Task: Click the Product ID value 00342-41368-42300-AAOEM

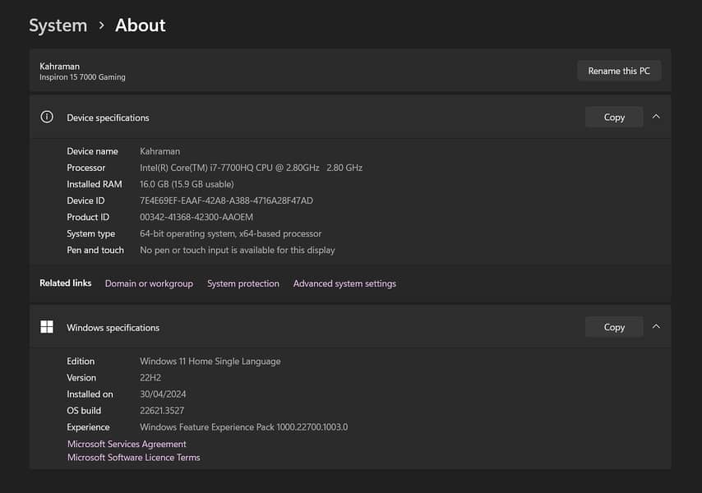Action: [x=196, y=217]
